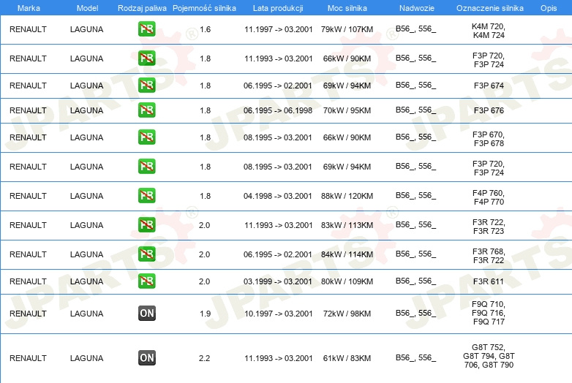Click the engine codes F9Q 710, F9Q 716, F9Q 717

coord(489,313)
